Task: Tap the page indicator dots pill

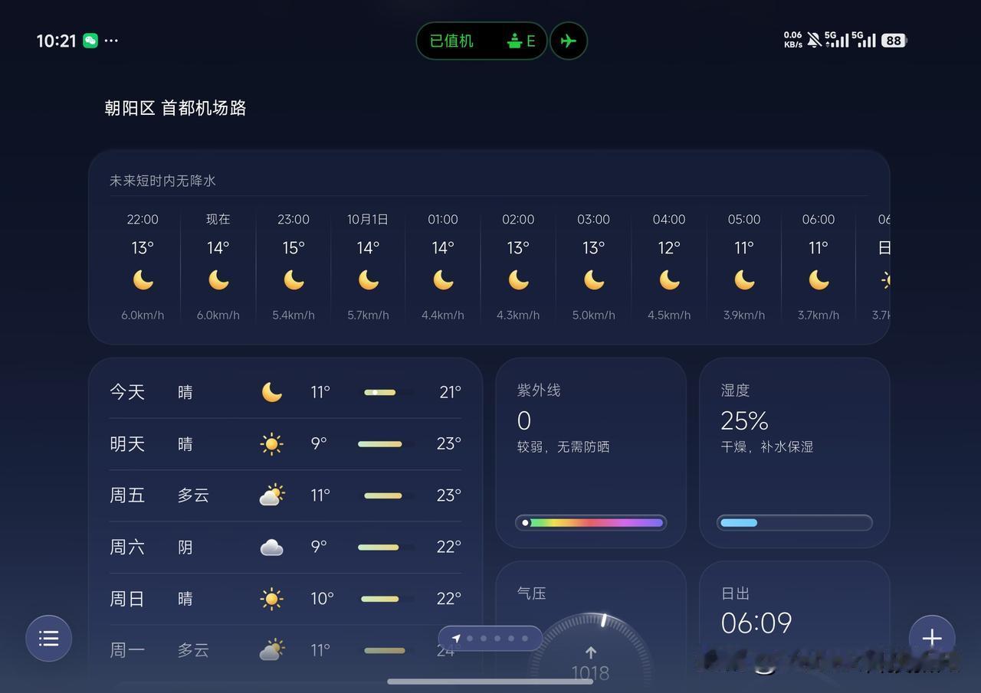Action: coord(490,638)
